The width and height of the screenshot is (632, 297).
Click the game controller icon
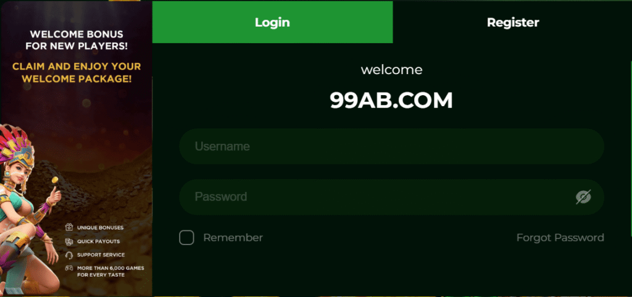point(69,268)
